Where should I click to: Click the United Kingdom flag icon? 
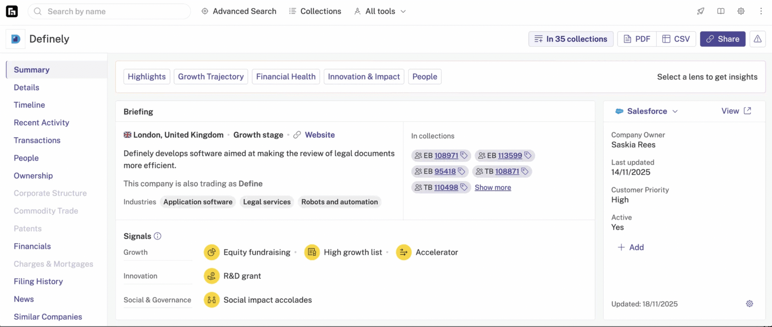pos(127,135)
